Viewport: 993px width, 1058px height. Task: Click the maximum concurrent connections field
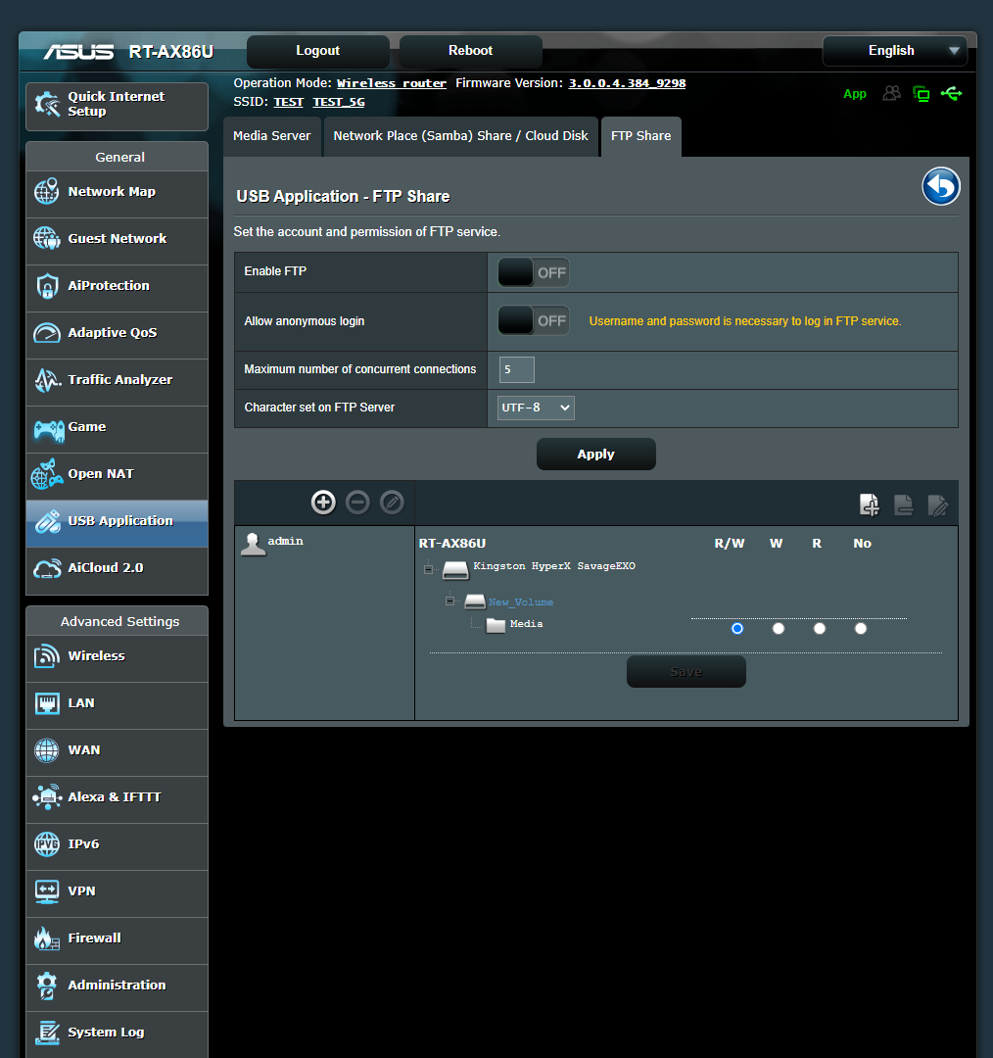pos(517,369)
